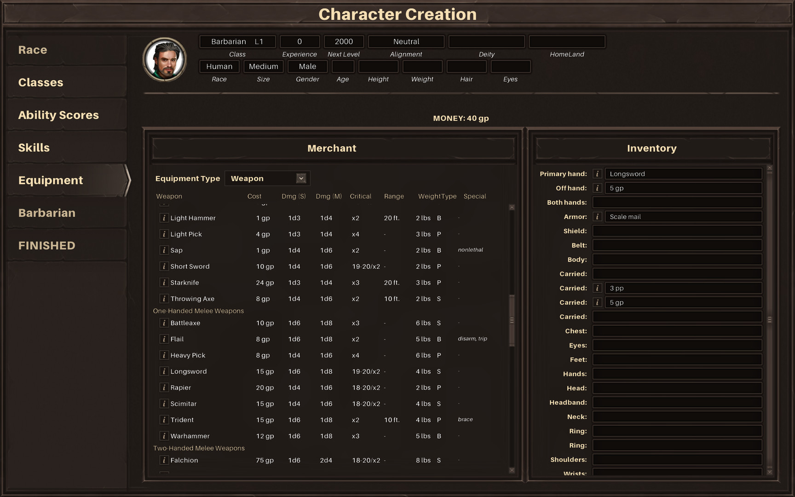This screenshot has width=795, height=497.
Task: Click info icon beside the 5 gp carried item
Action: coord(597,302)
